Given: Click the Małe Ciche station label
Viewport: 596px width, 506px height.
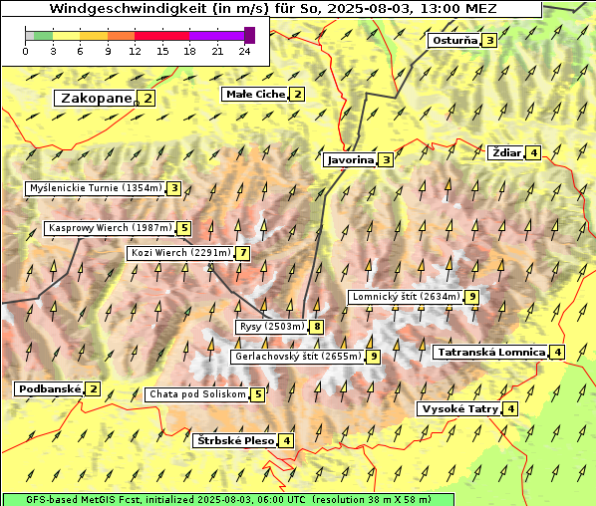Looking at the screenshot, I should (255, 94).
